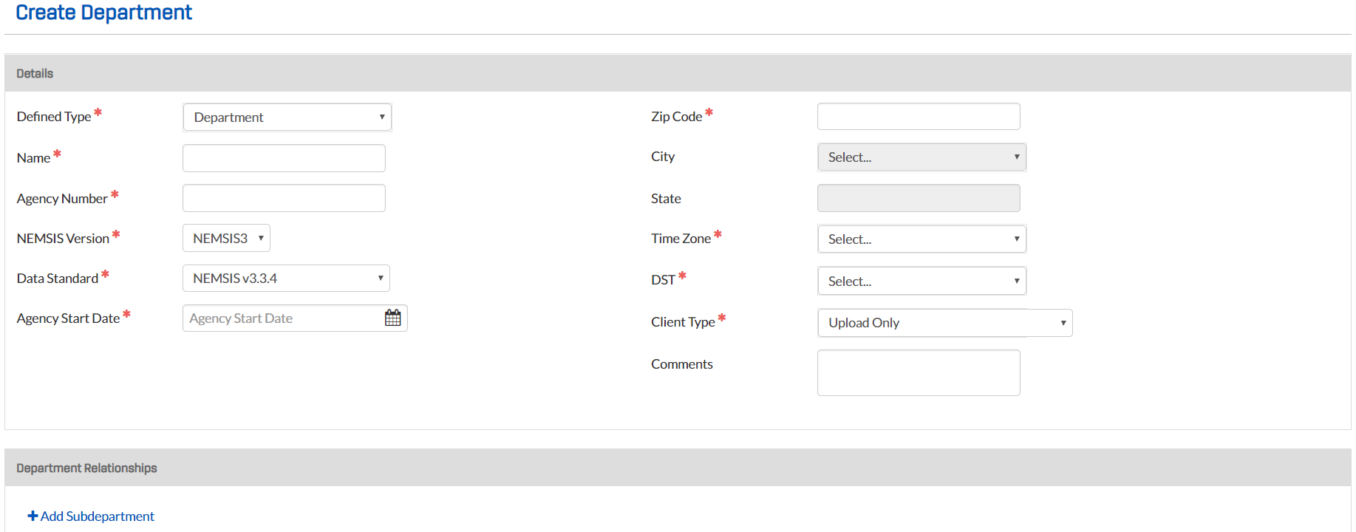Click the Time Zone label
The width and height of the screenshot is (1356, 532).
[681, 239]
